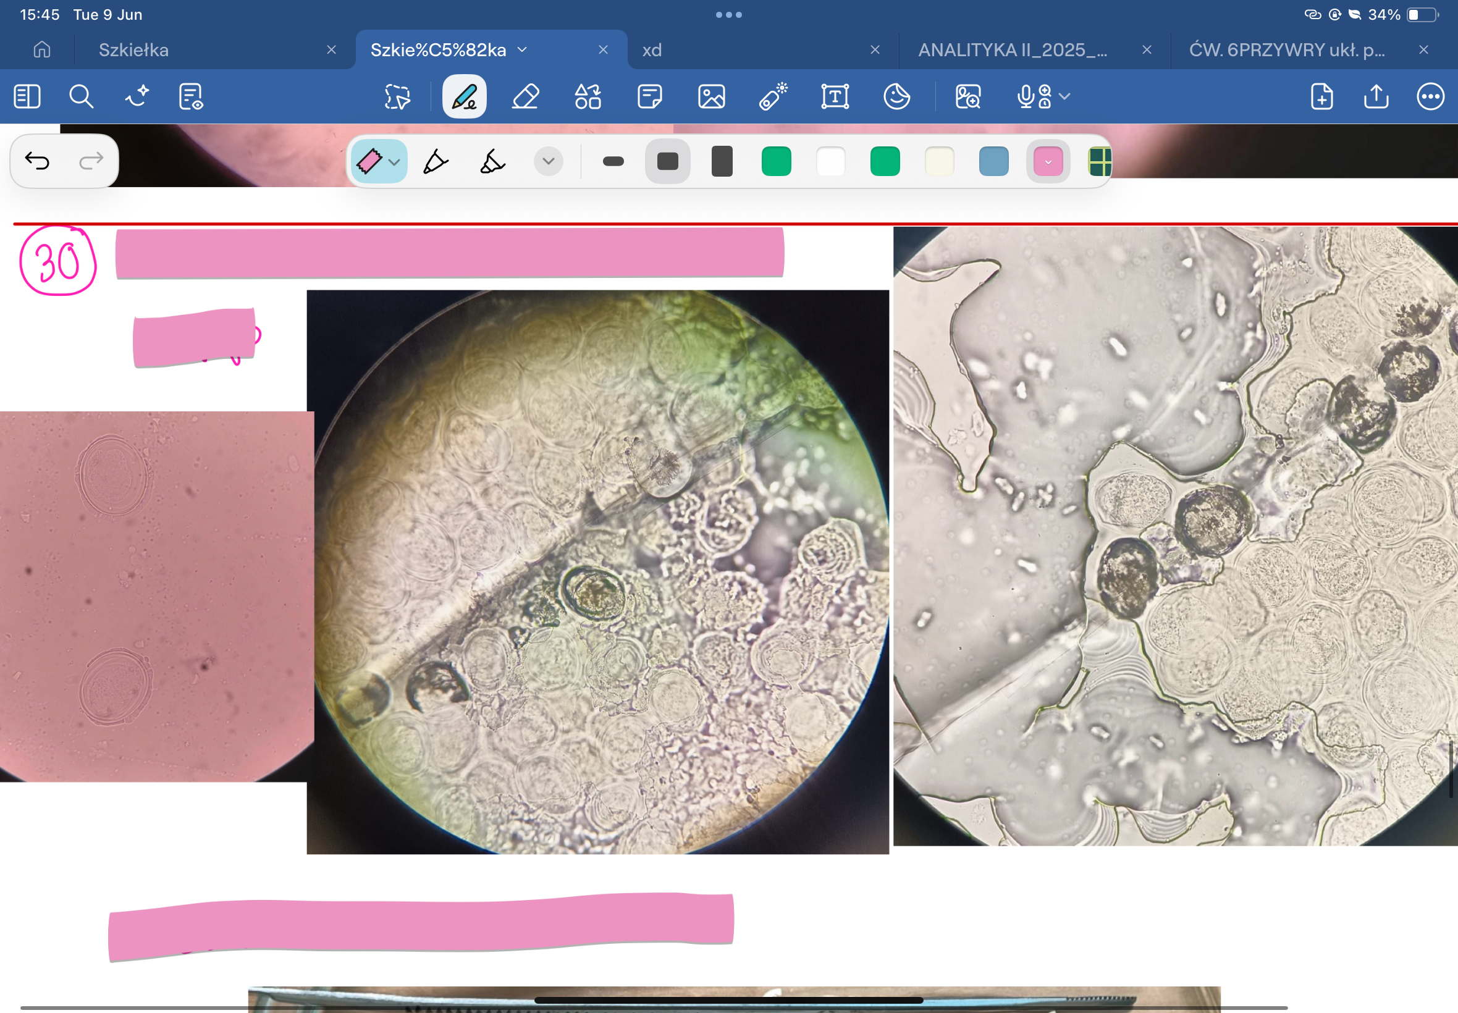Switch to read-only document mode icon

(x=191, y=96)
